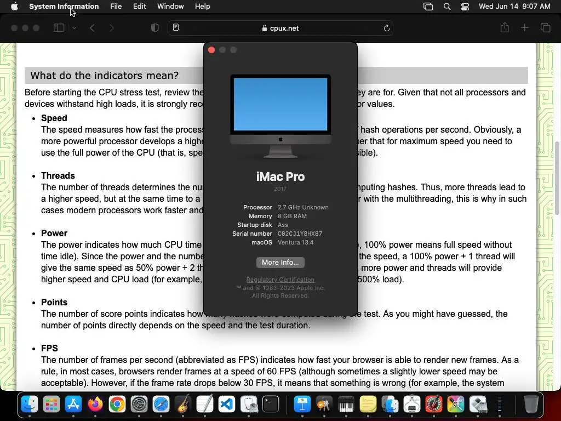Image resolution: width=561 pixels, height=421 pixels.
Task: Open TextEdit from the Dock
Action: (x=205, y=405)
